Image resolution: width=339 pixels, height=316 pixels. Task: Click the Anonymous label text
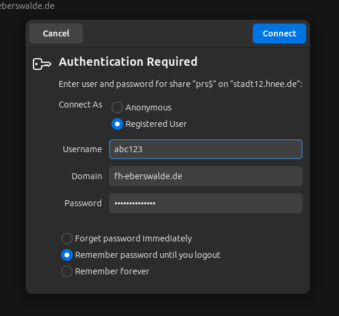(x=148, y=107)
